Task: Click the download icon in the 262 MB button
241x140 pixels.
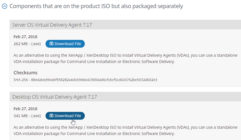Action: [x=51, y=44]
